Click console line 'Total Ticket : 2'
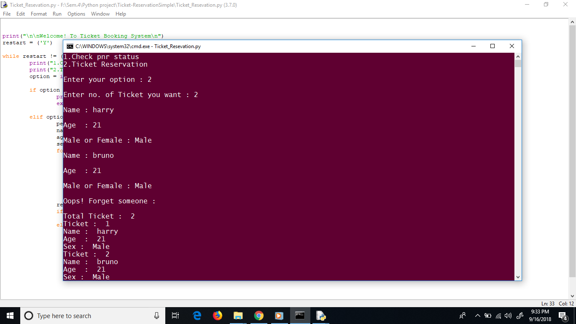Screen dimensions: 576x324 click(x=99, y=216)
